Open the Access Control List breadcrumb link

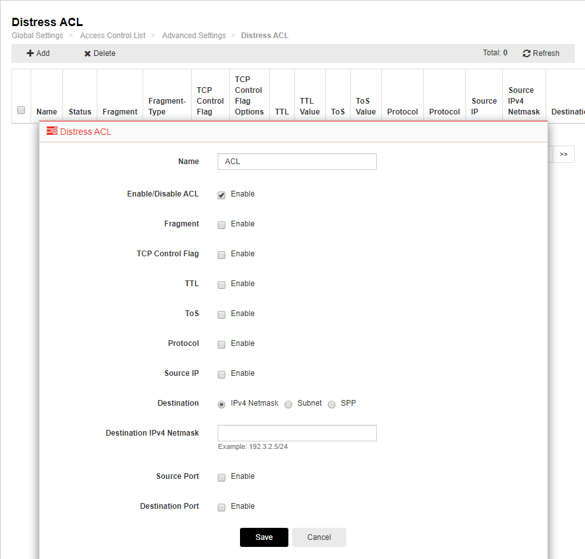(113, 36)
